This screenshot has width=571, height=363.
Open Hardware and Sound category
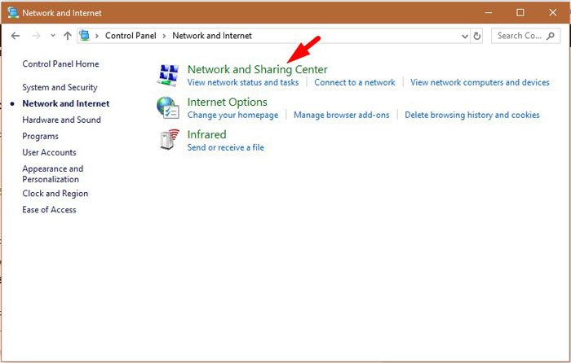tap(61, 120)
